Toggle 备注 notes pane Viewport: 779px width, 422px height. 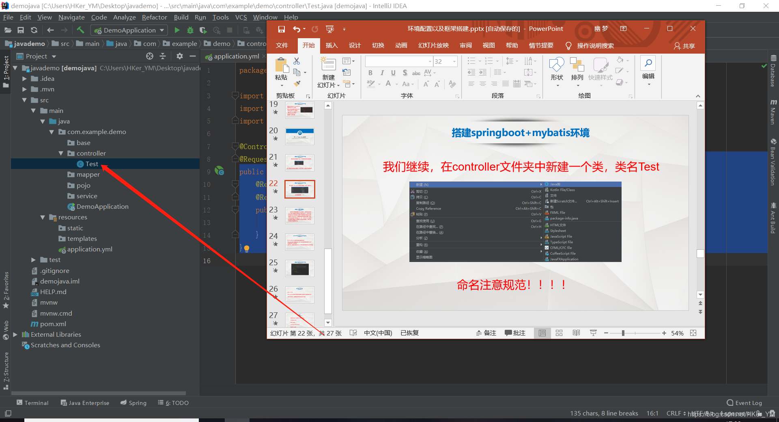point(486,333)
